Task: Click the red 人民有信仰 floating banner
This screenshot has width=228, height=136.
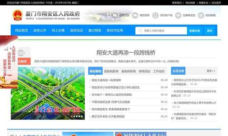Action: coord(9,62)
